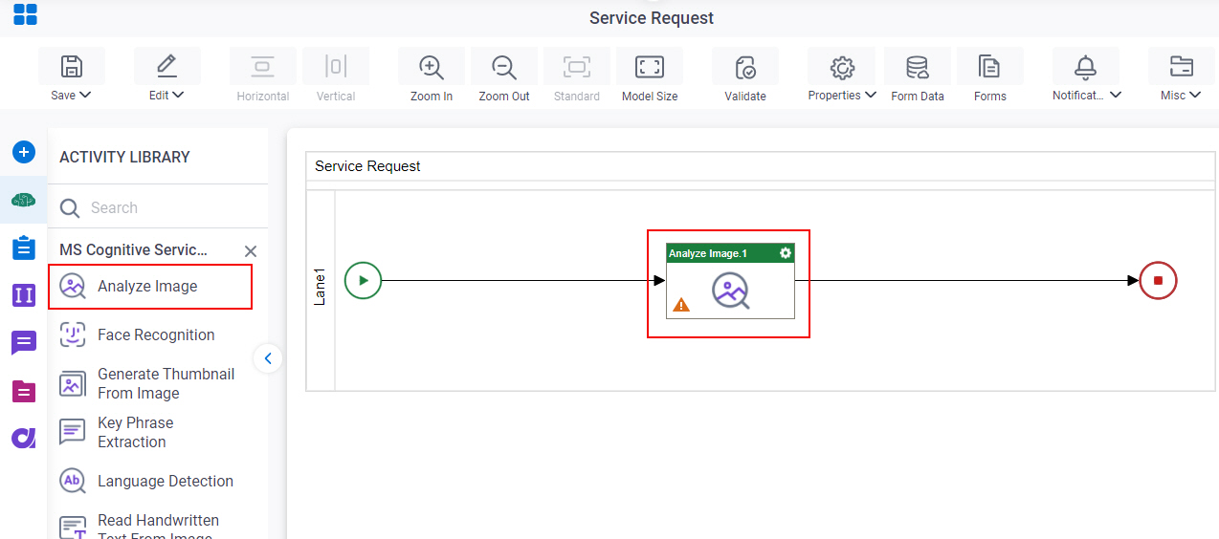Open the app launcher grid icon
Screen dimensions: 1219x539
25,14
